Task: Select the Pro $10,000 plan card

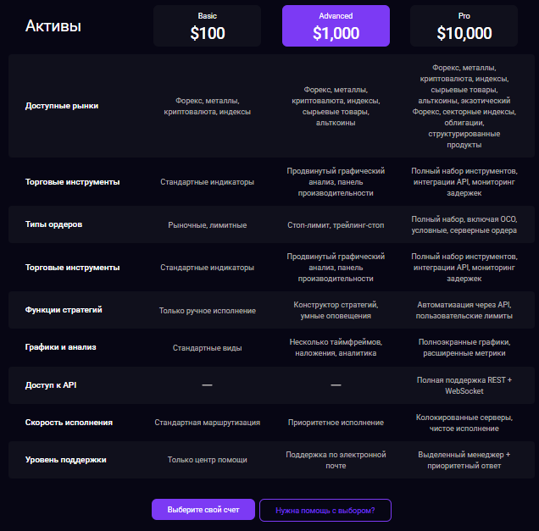Action: point(464,26)
